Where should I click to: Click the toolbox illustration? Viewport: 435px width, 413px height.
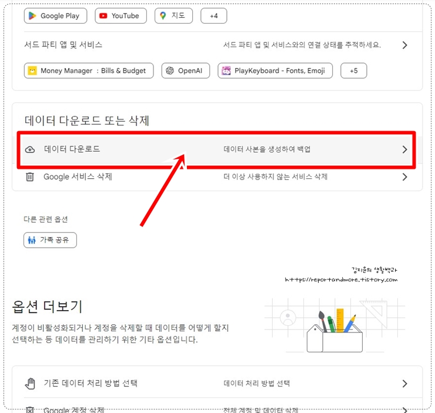click(335, 325)
